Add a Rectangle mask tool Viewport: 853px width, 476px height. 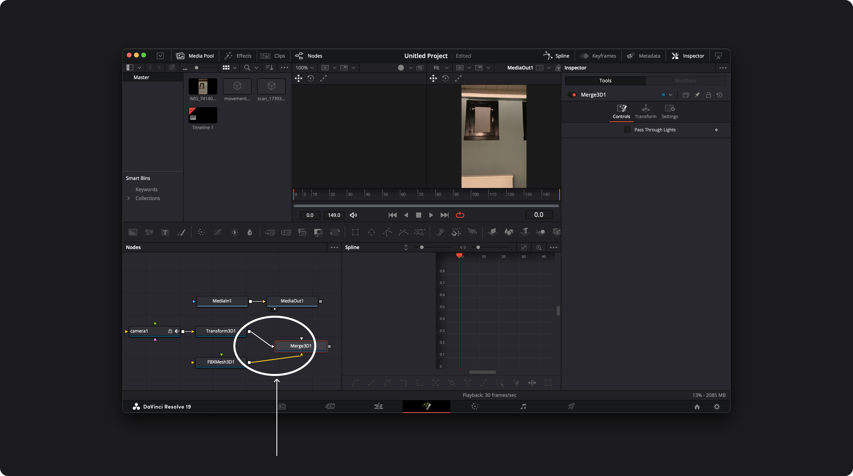pos(355,232)
